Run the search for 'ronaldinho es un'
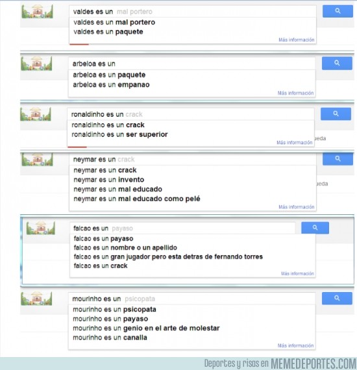This screenshot has width=357, height=370. pos(336,114)
